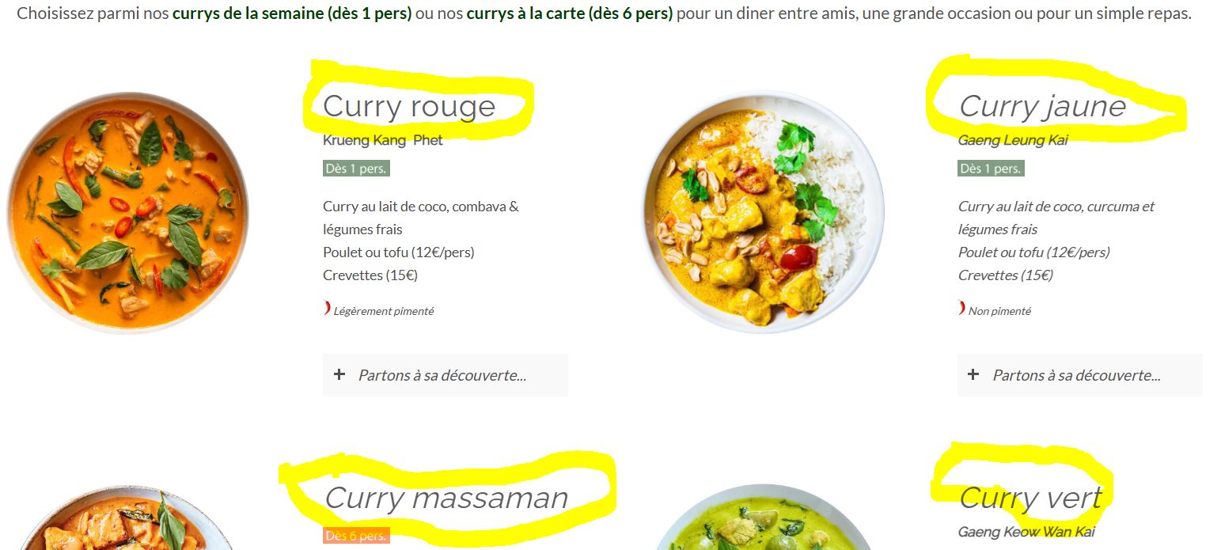This screenshot has height=550, width=1221.
Task: Open the green curry bowl image
Action: [x=760, y=517]
